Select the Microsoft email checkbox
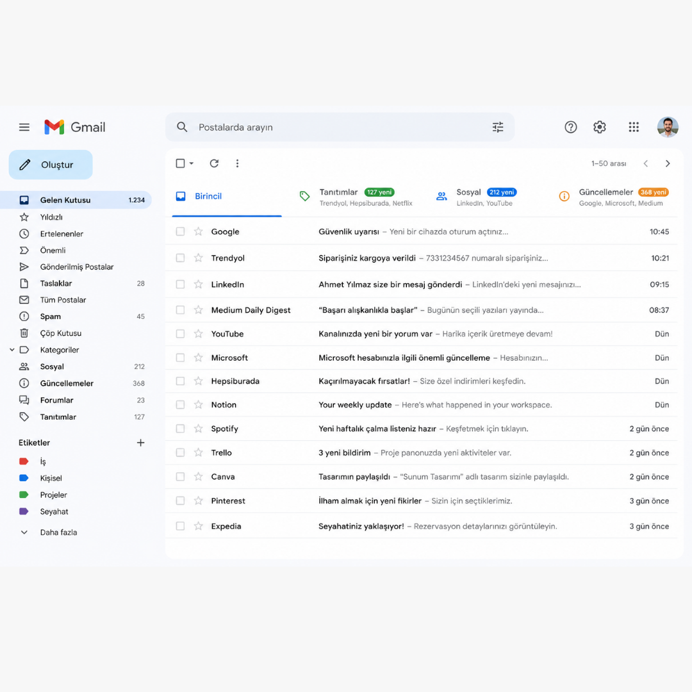The width and height of the screenshot is (692, 692). (x=180, y=358)
